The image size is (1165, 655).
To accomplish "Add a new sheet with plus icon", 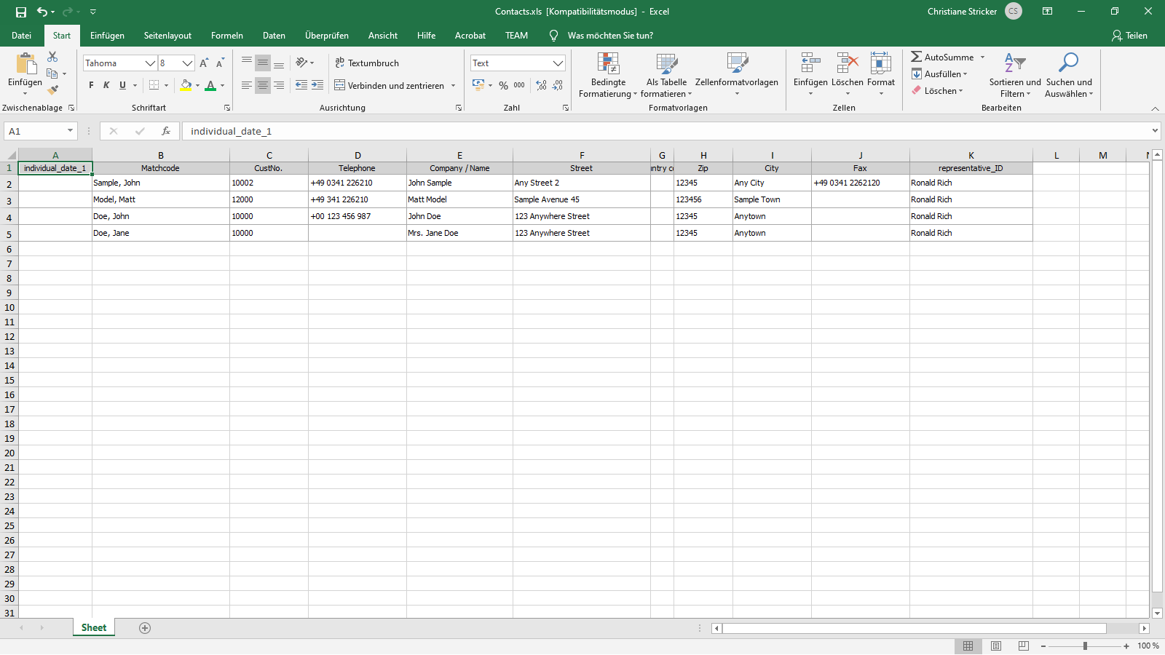I will (145, 628).
